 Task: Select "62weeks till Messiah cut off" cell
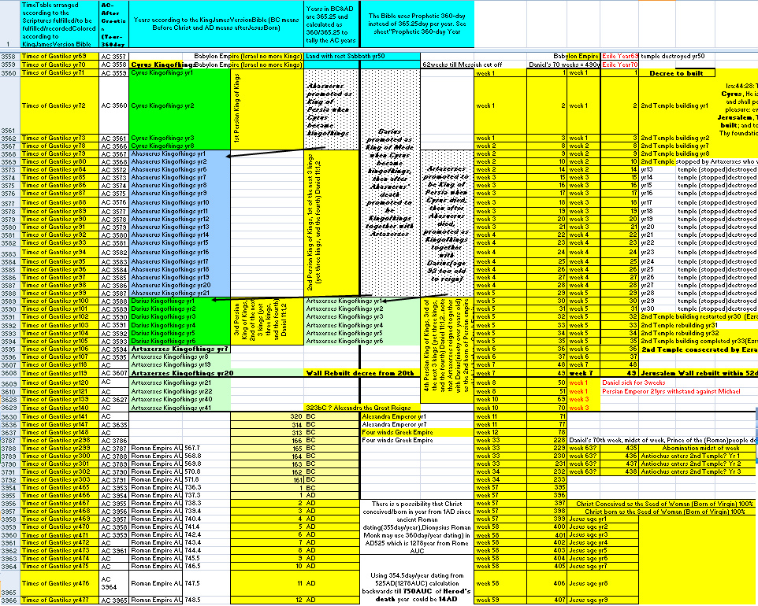click(x=463, y=65)
